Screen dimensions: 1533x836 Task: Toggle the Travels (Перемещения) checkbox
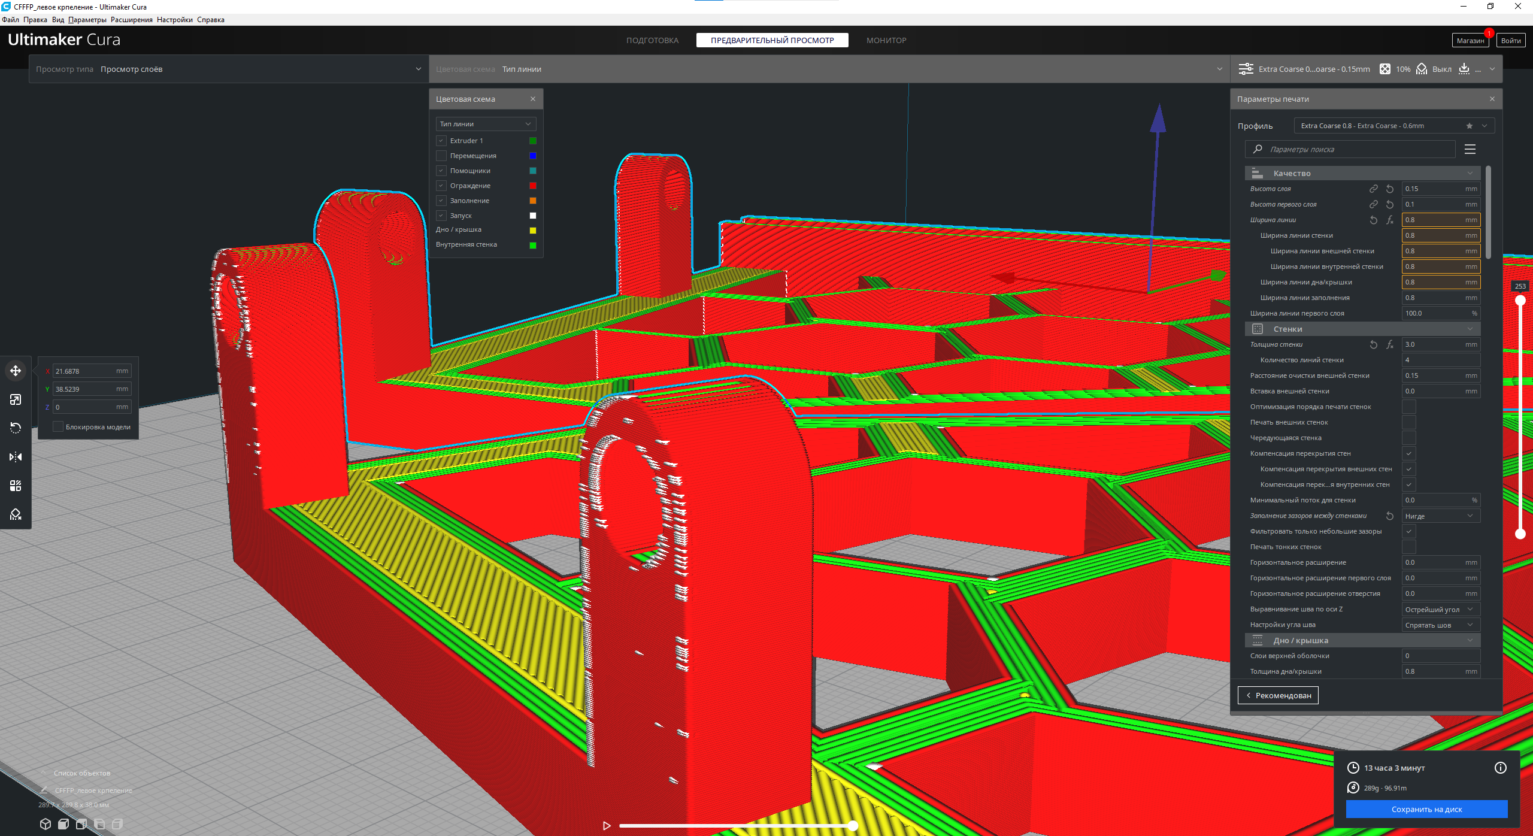441,156
